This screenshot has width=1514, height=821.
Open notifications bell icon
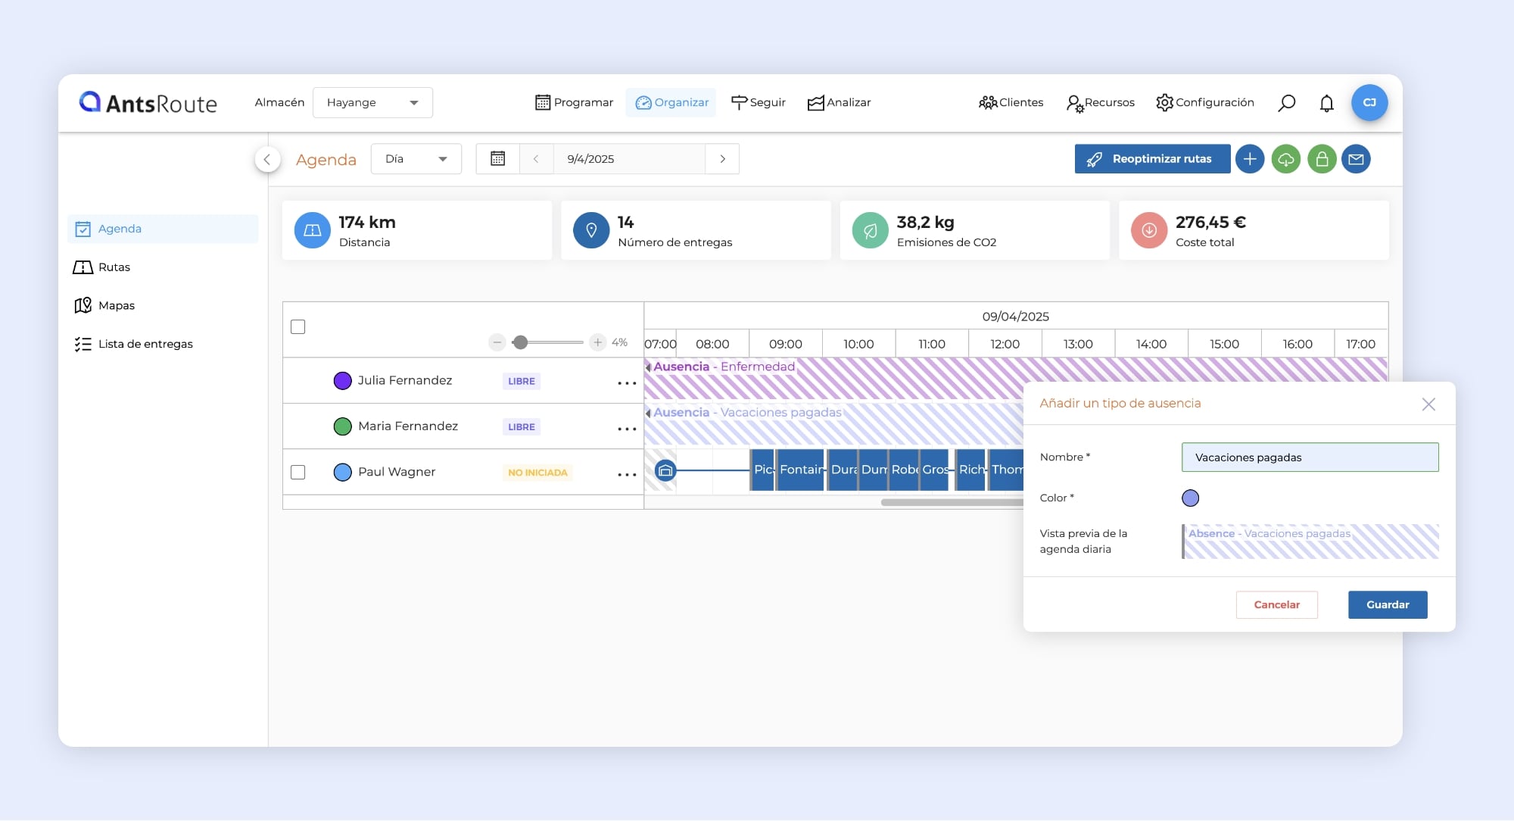[1326, 102]
